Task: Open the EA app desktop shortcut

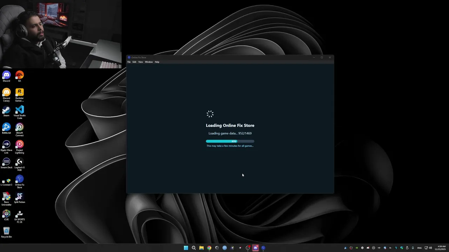Action: 20,76
